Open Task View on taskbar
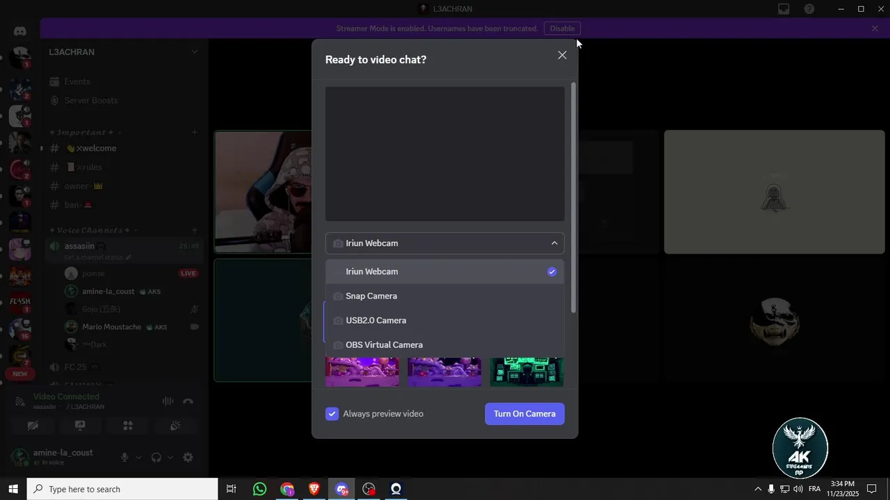 pos(232,489)
